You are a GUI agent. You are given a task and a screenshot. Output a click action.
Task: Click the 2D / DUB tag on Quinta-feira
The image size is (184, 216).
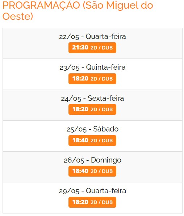point(101,79)
